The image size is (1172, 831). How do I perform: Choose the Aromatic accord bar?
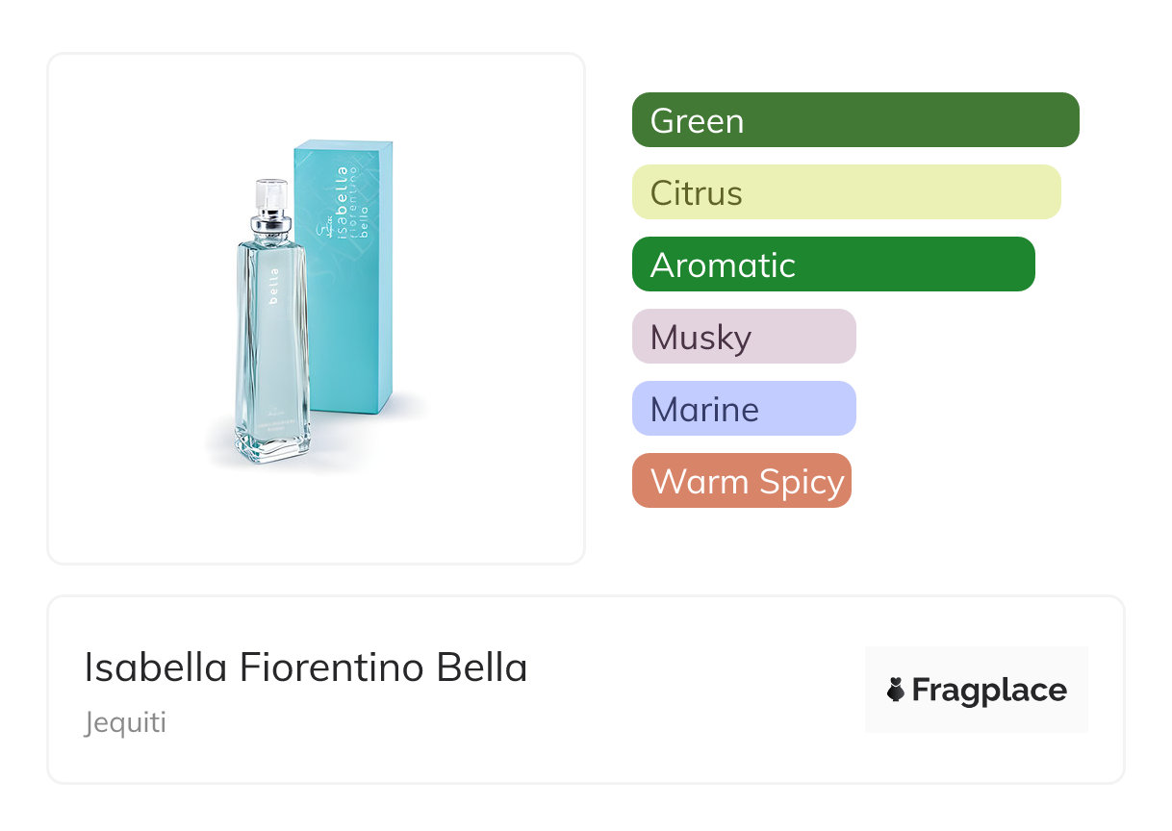click(832, 264)
